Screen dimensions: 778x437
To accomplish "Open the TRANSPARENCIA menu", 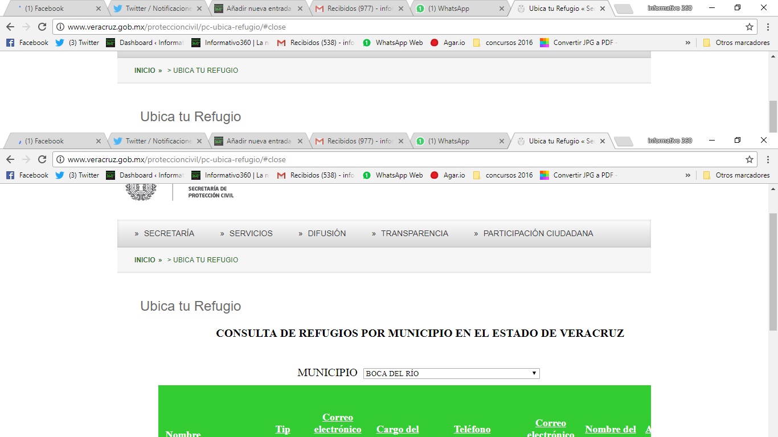I will pyautogui.click(x=414, y=233).
